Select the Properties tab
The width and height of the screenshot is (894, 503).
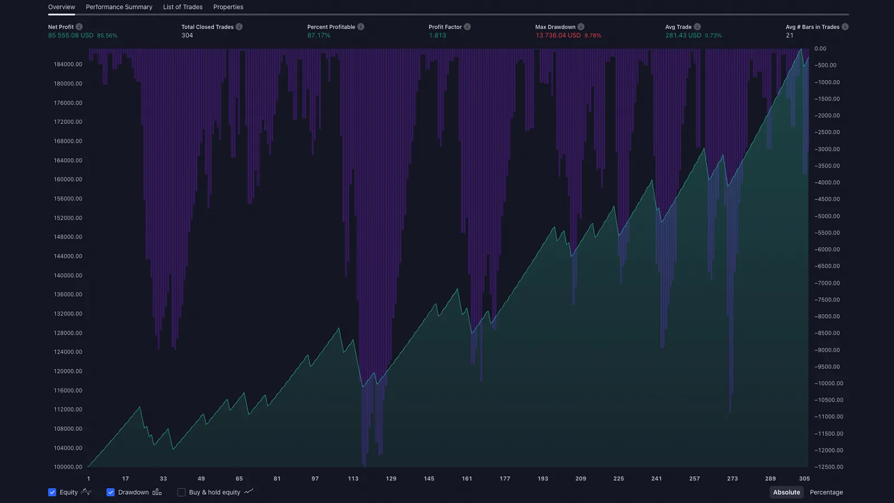tap(228, 7)
